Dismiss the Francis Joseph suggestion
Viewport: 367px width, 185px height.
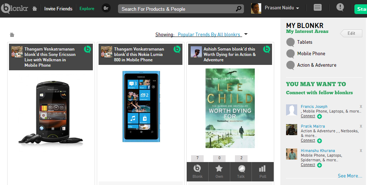point(361,106)
